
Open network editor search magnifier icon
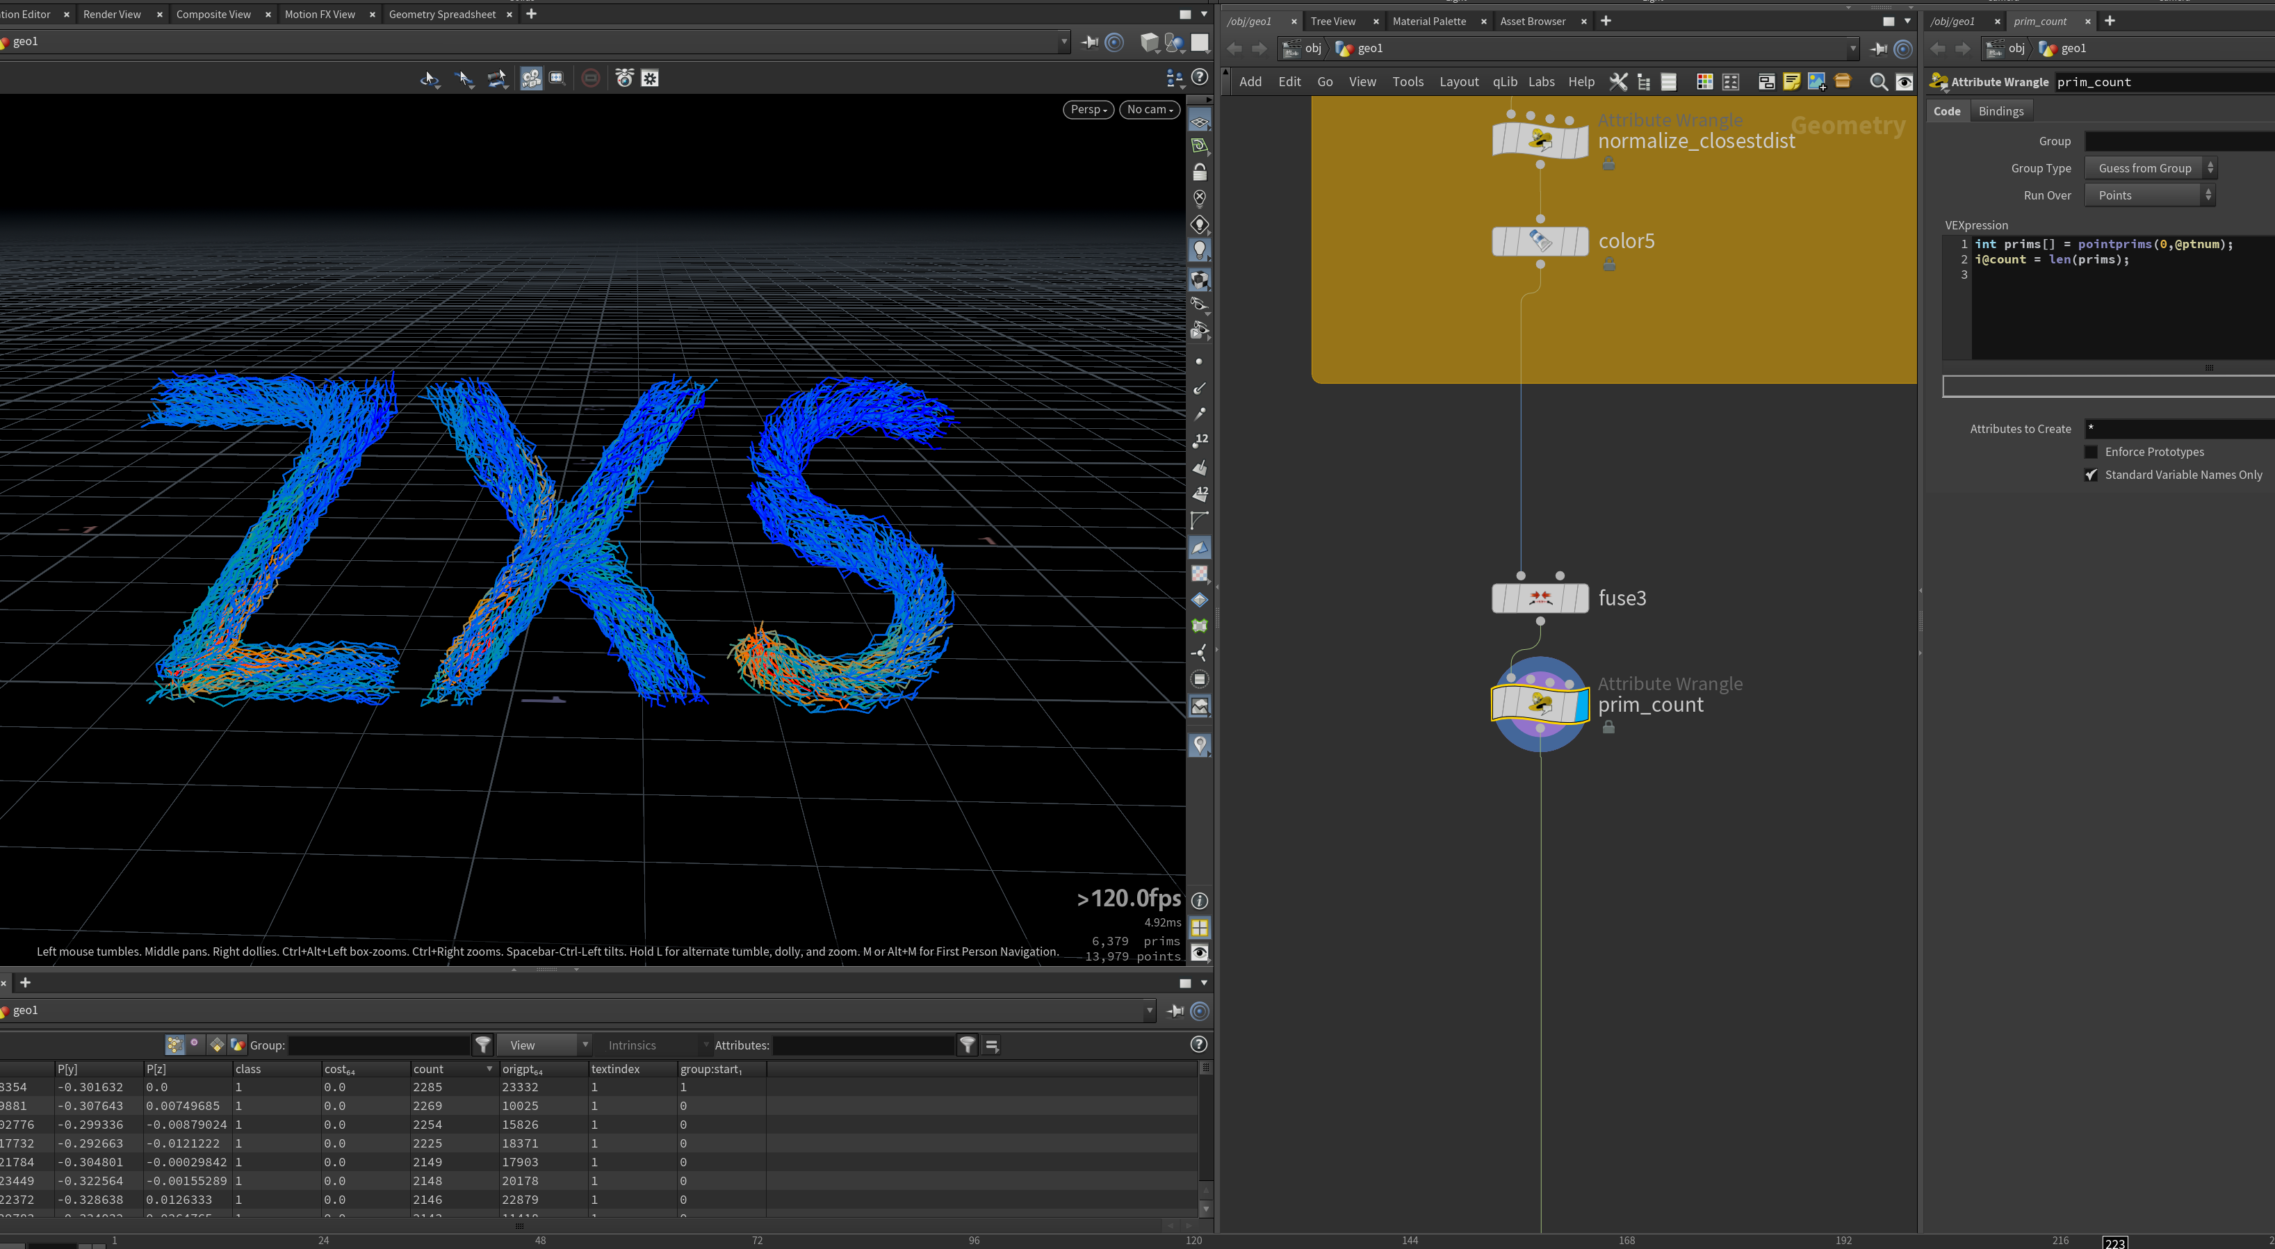1879,82
